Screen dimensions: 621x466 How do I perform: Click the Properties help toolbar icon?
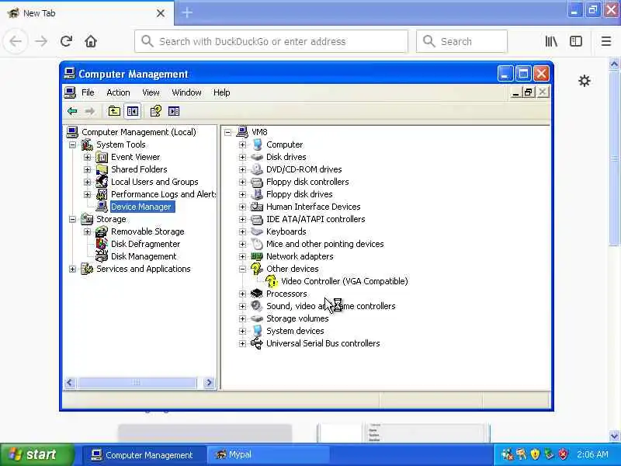click(x=156, y=111)
